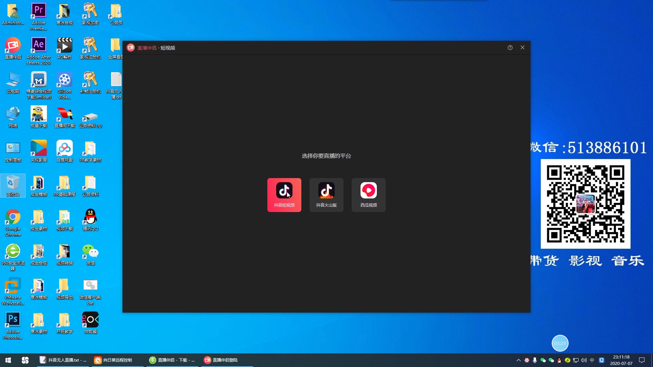Screen dimensions: 653x367
Task: Select 抖音火山版 streaming platform
Action: point(326,194)
